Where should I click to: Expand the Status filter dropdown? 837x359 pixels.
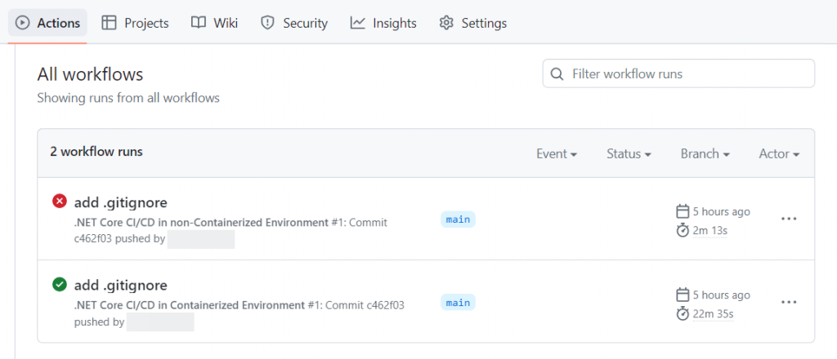(629, 153)
